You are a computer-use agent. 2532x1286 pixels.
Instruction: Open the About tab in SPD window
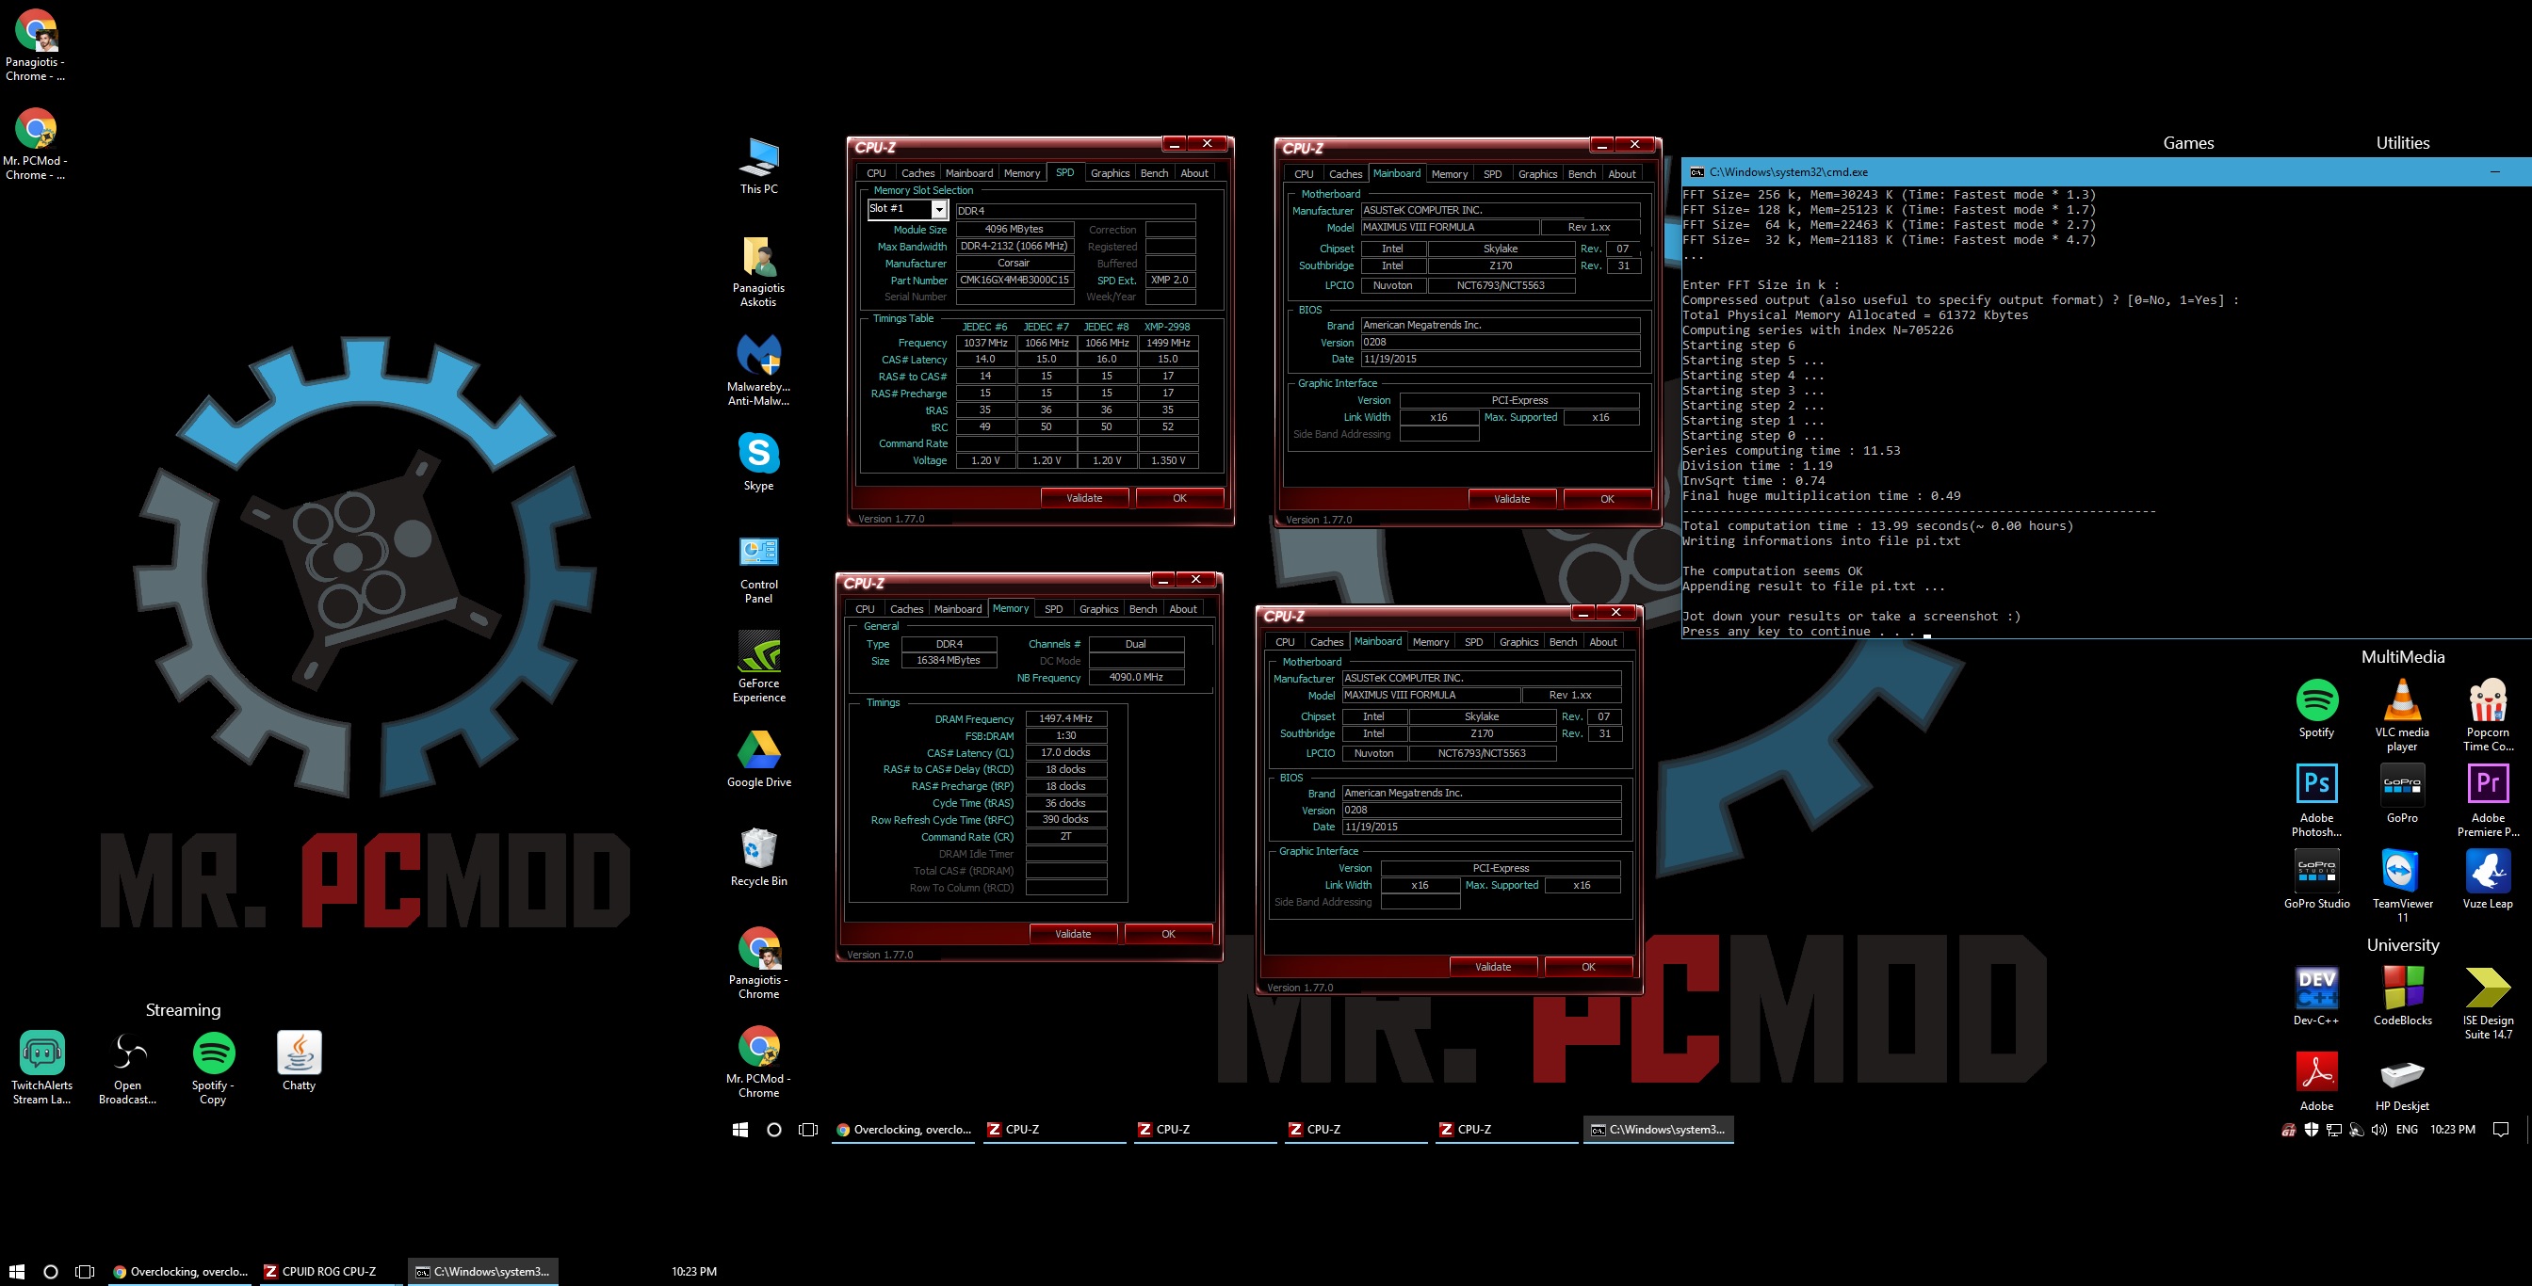pyautogui.click(x=1194, y=173)
